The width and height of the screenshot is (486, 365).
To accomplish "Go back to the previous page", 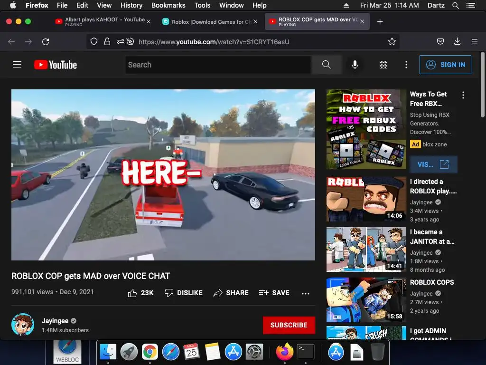I will tap(11, 42).
